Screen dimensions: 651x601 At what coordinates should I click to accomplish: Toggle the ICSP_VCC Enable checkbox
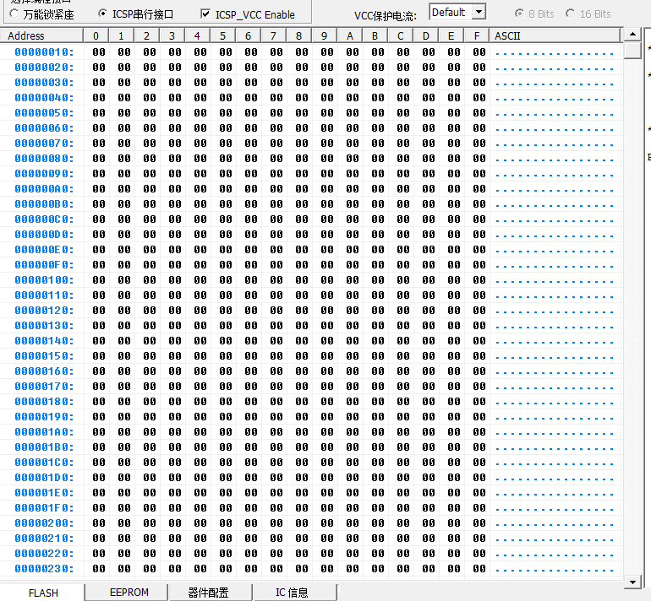pos(205,14)
